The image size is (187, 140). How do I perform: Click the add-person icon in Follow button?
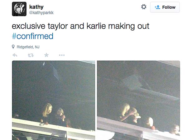click(157, 7)
